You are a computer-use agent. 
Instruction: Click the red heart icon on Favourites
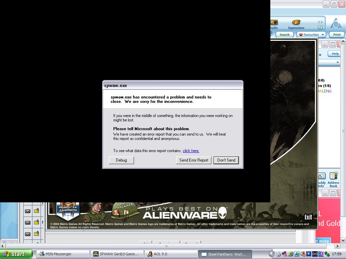click(300, 35)
